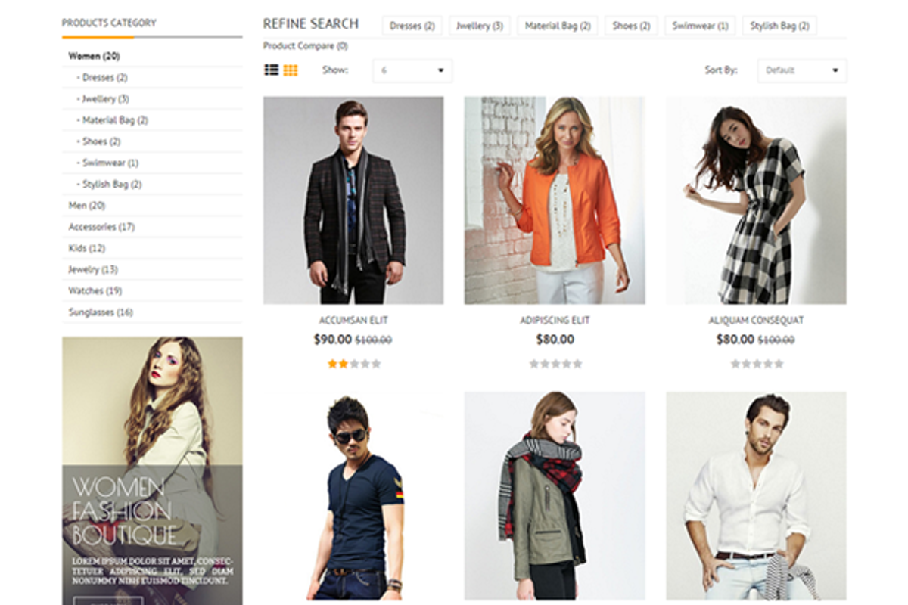Image resolution: width=908 pixels, height=605 pixels.
Task: Filter by Swimwear (1) refine button
Action: click(700, 26)
